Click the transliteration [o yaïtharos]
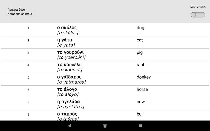Image resolution: width=210 pixels, height=131 pixels. click(x=71, y=82)
